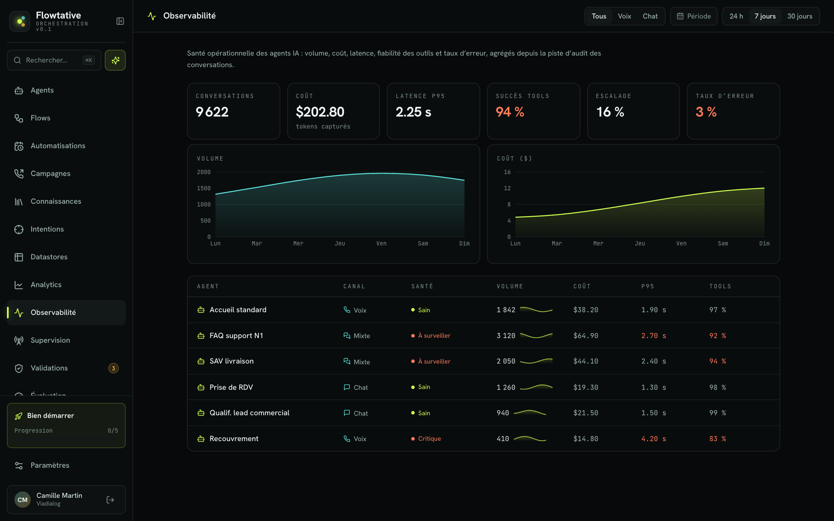Filter by Chat channel
834x521 pixels.
pos(650,16)
